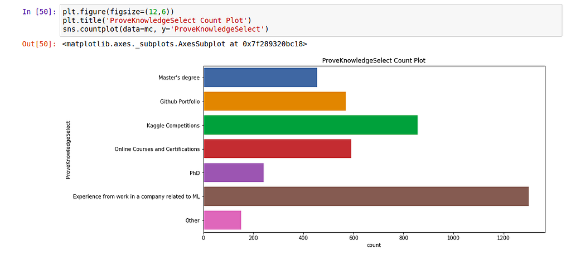571x254 pixels.
Task: Click the 1000 tick label on x-axis
Action: coord(453,238)
